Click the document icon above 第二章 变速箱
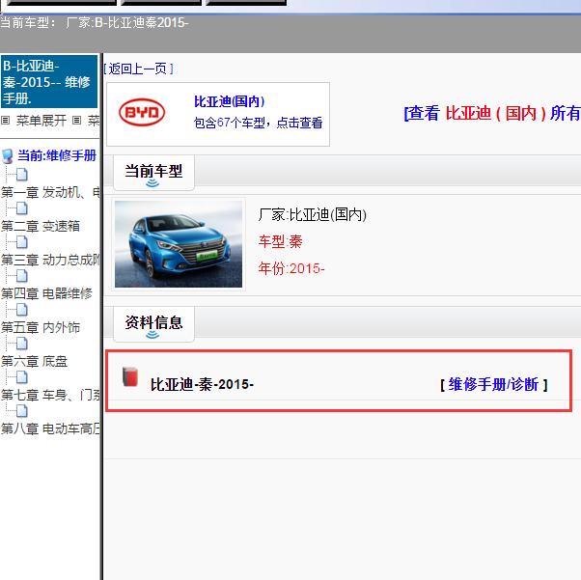Viewport: 581px width, 580px height. [22, 208]
